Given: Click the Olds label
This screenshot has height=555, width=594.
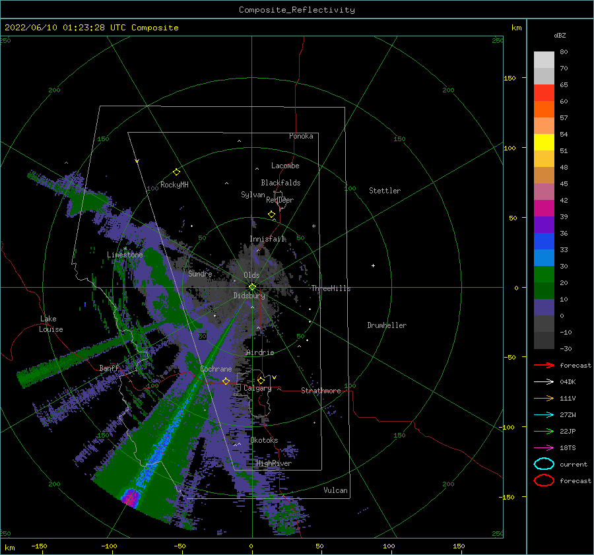Looking at the screenshot, I should 251,275.
